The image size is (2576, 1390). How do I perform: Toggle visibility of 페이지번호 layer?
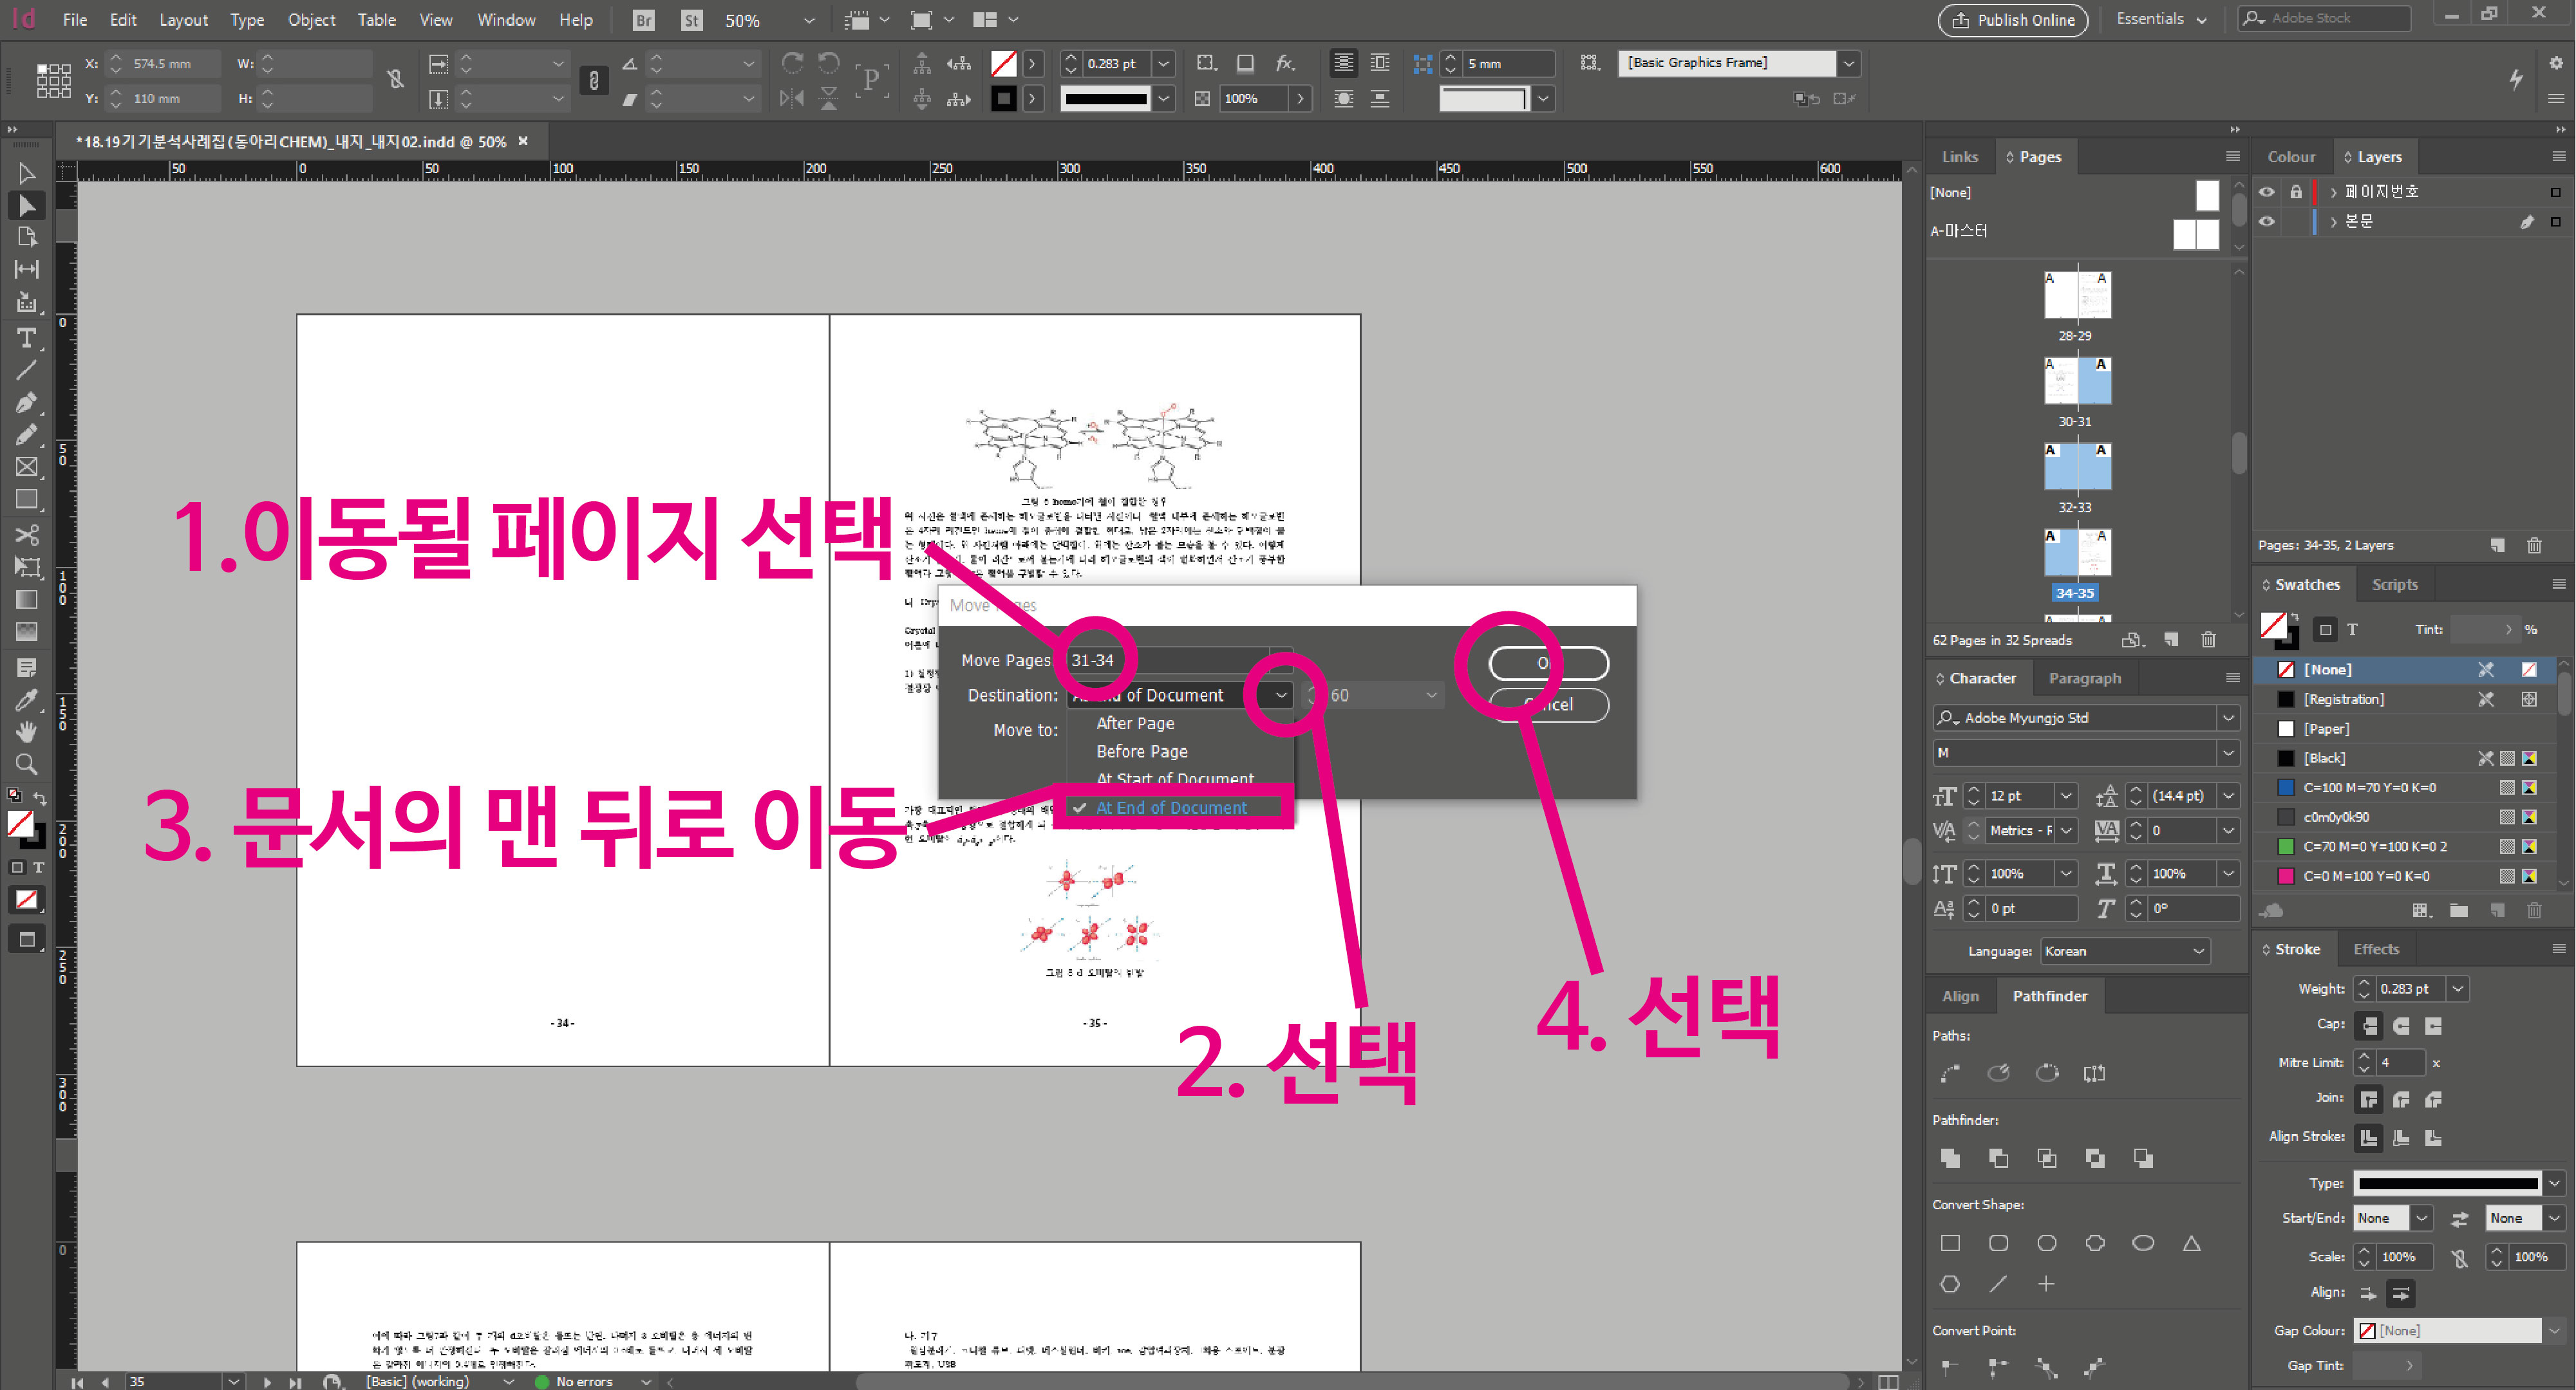(x=2267, y=192)
